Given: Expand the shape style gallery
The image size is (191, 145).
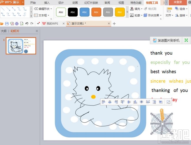Looking at the screenshot, I should click(x=127, y=12).
